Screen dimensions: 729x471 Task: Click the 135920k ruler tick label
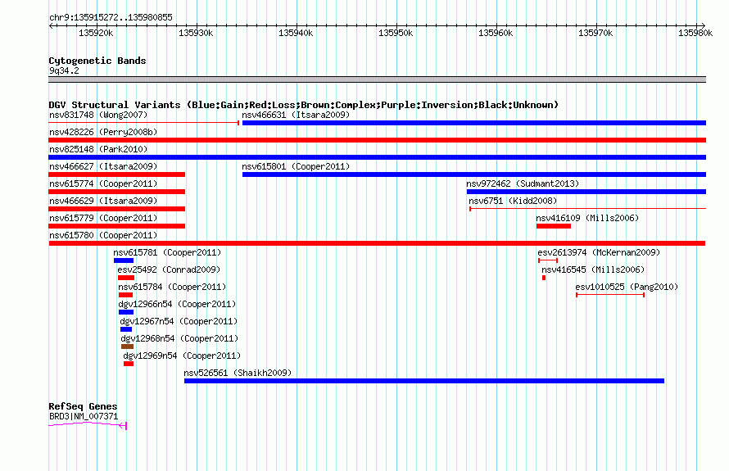[96, 33]
